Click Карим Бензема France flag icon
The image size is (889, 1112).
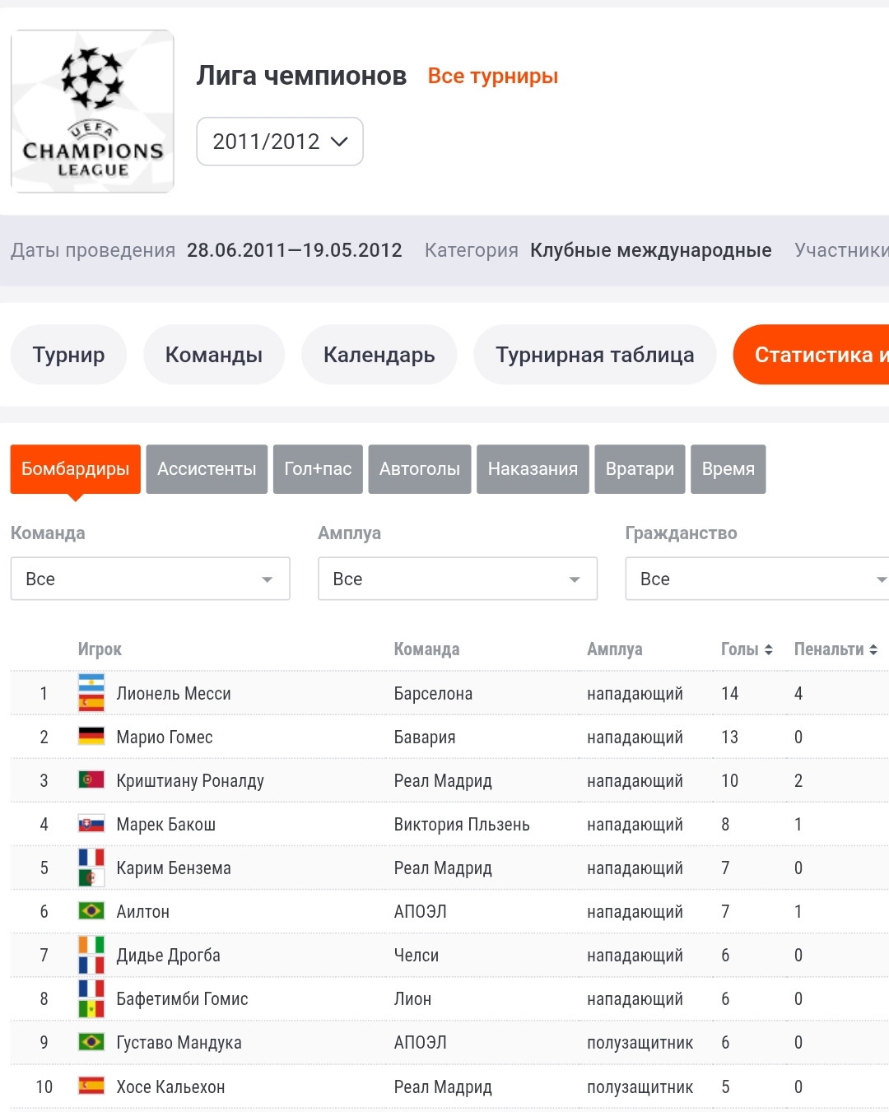click(x=91, y=858)
